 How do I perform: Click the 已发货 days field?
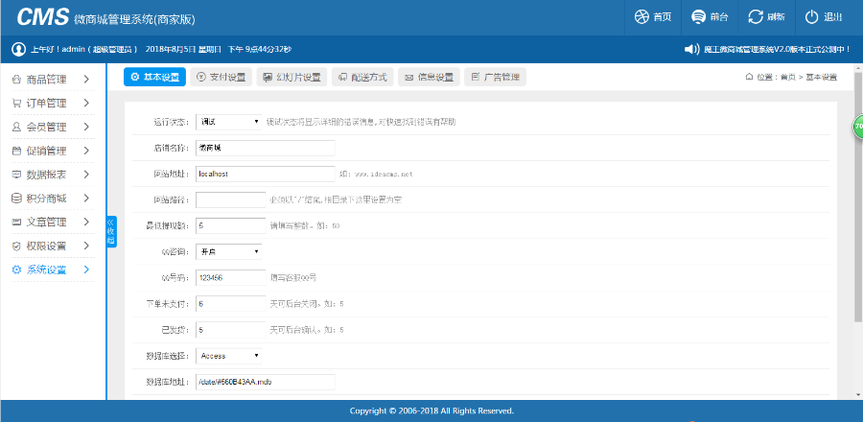230,330
